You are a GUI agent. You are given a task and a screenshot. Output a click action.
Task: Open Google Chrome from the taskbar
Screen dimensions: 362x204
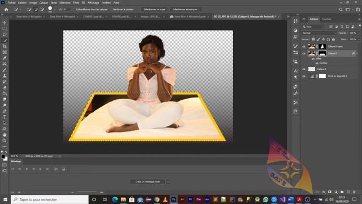(157, 199)
